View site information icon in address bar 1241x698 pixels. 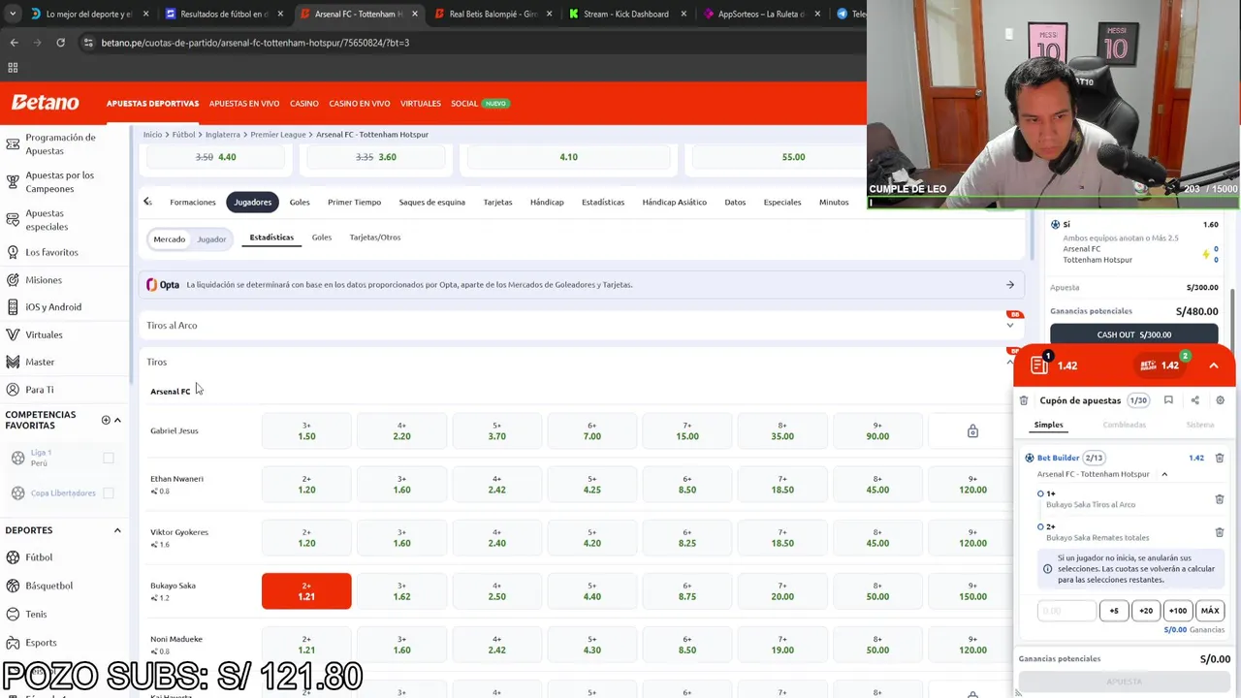point(88,43)
